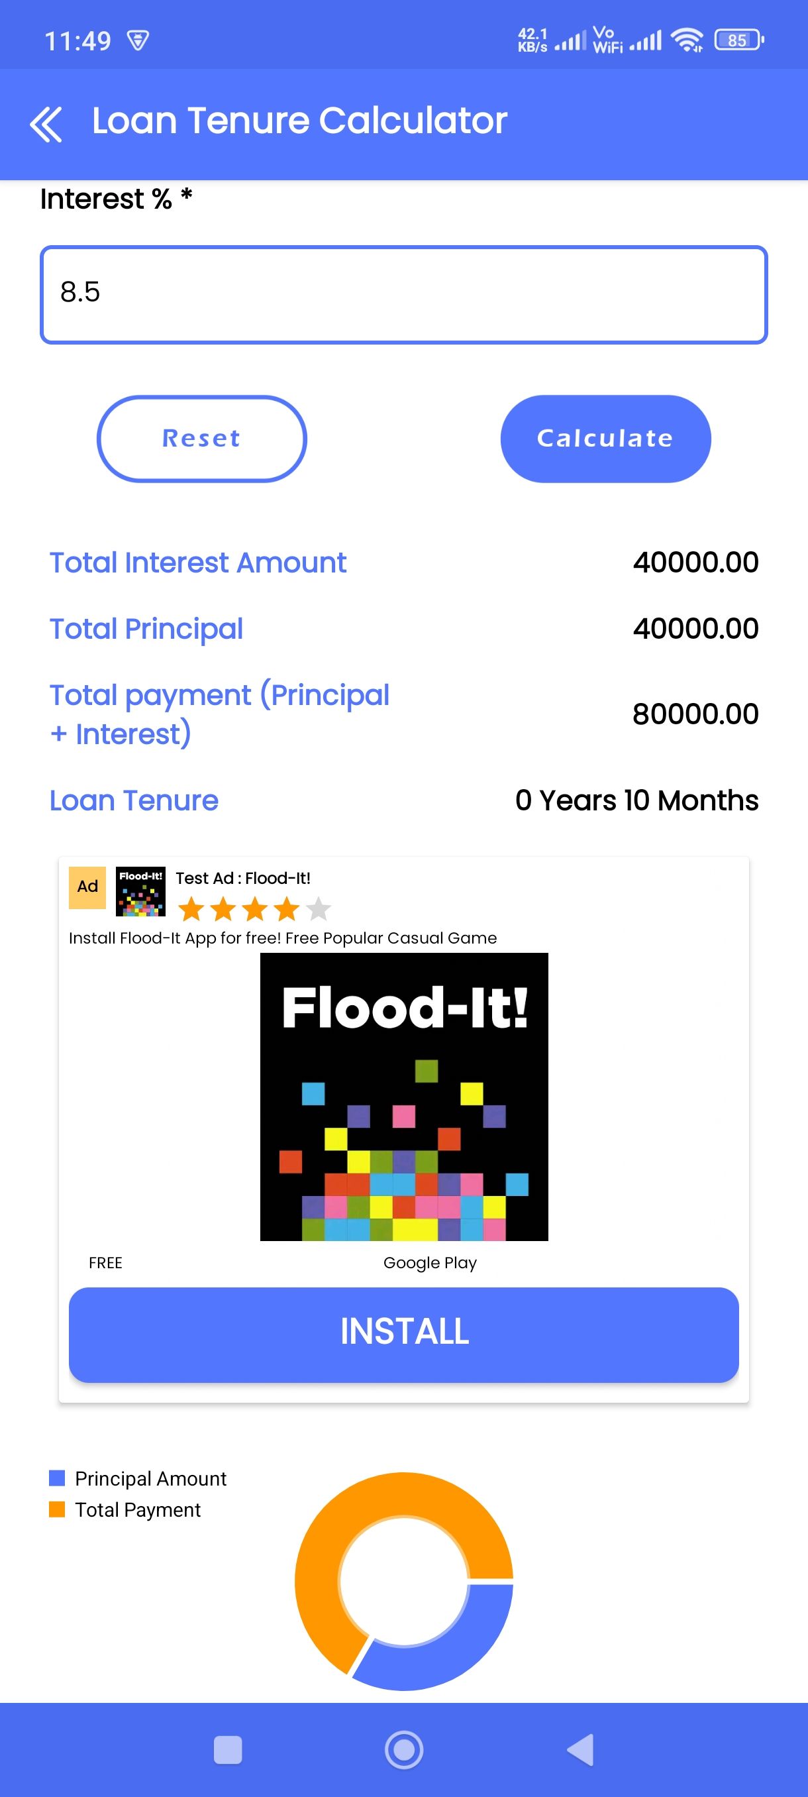This screenshot has width=808, height=1797.
Task: Tap the double-chevron back icon
Action: (46, 124)
